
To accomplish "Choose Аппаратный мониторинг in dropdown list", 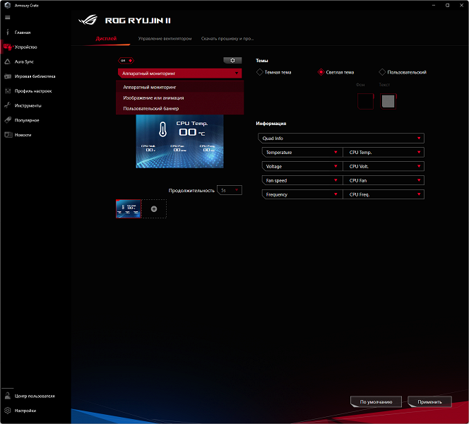I will coord(180,87).
